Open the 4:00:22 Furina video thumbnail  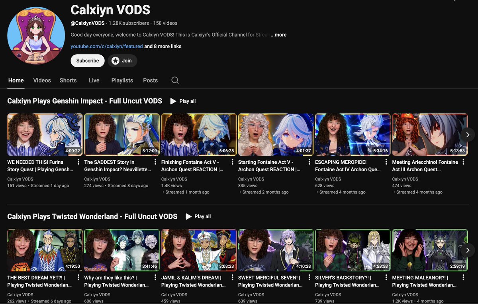point(45,135)
